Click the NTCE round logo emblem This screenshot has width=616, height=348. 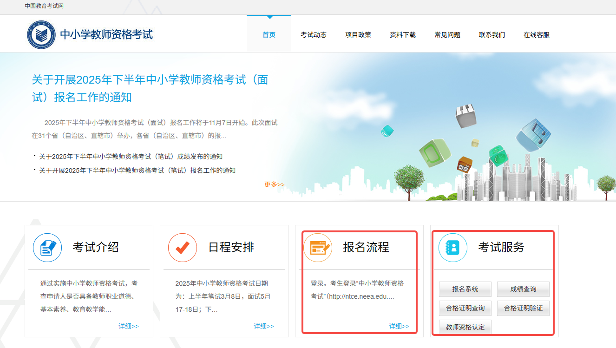click(41, 33)
